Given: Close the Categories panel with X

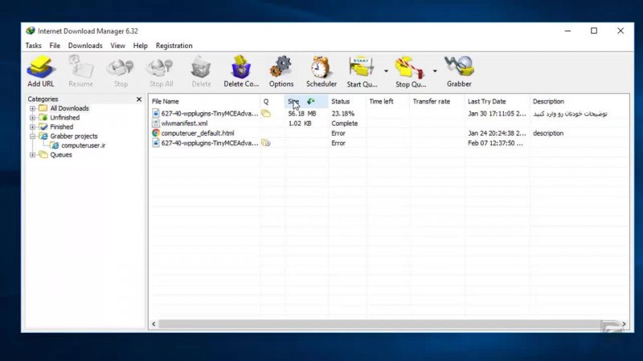Looking at the screenshot, I should tap(138, 99).
